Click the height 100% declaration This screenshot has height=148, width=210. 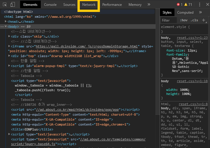coord(179,94)
